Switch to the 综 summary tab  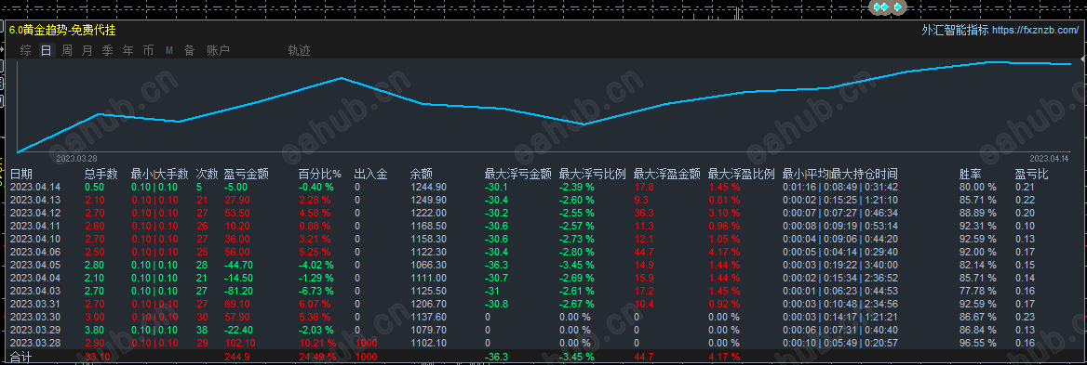pyautogui.click(x=26, y=50)
